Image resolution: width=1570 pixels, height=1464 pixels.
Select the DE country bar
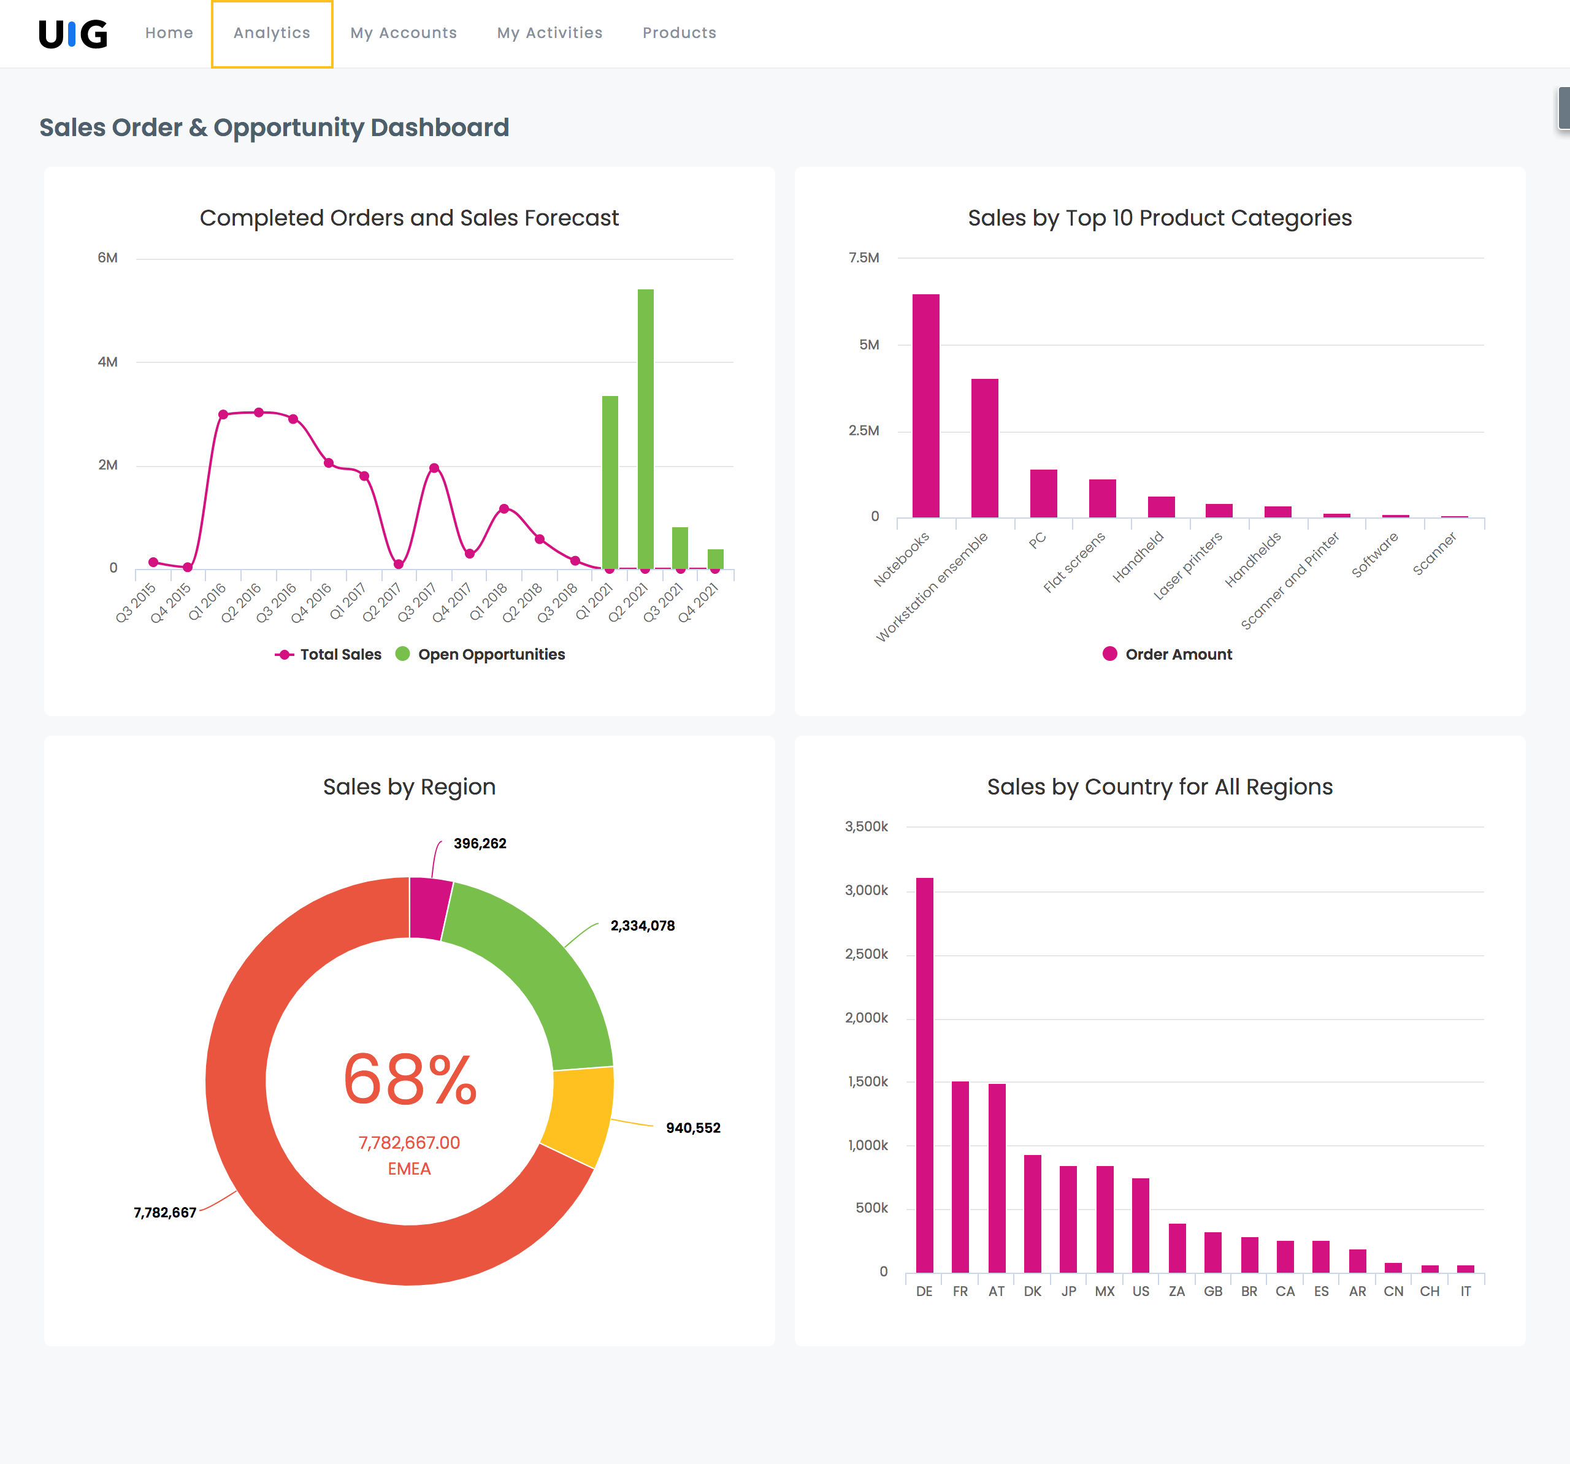click(x=925, y=1075)
